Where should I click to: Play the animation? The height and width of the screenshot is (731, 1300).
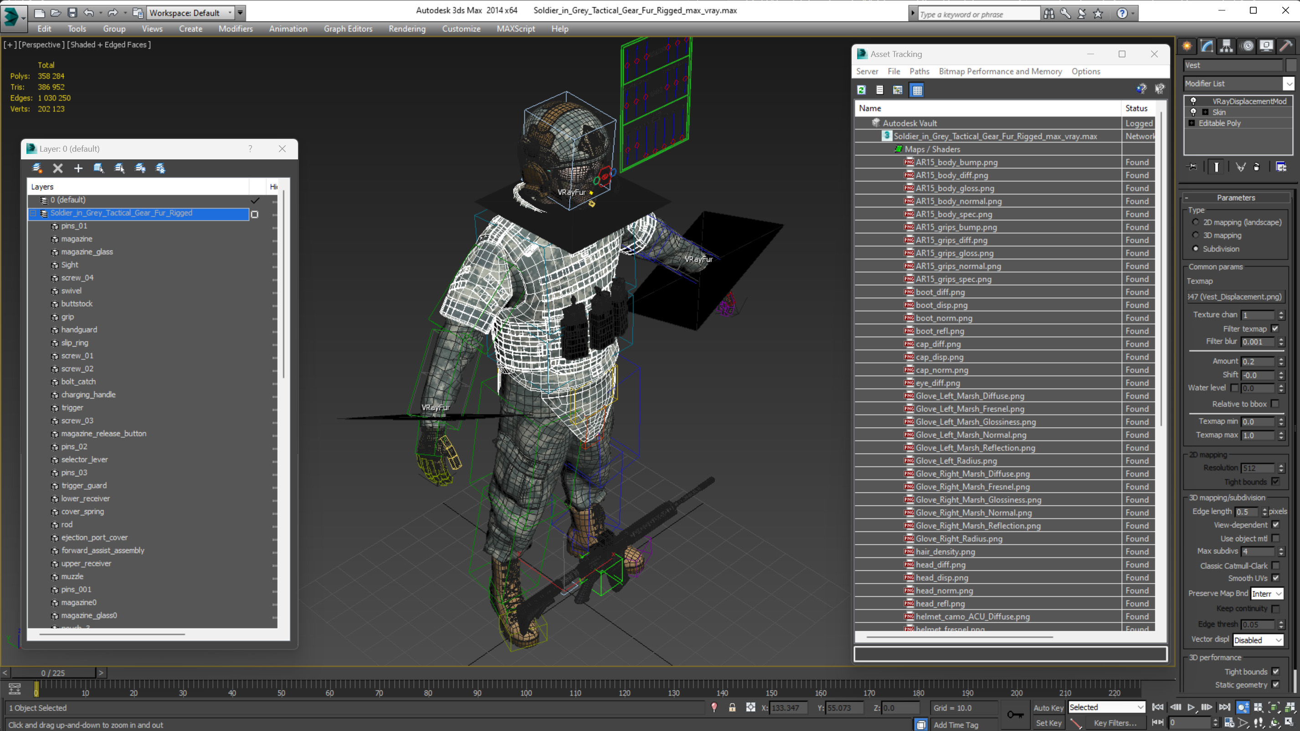tap(1191, 707)
